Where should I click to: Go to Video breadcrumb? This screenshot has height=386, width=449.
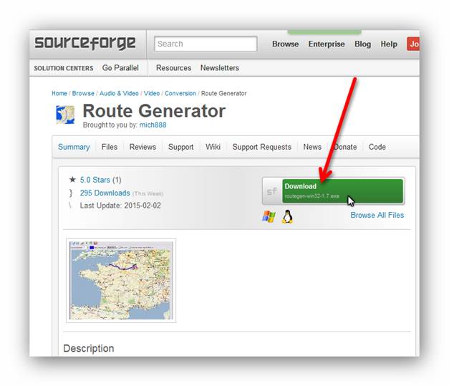152,93
